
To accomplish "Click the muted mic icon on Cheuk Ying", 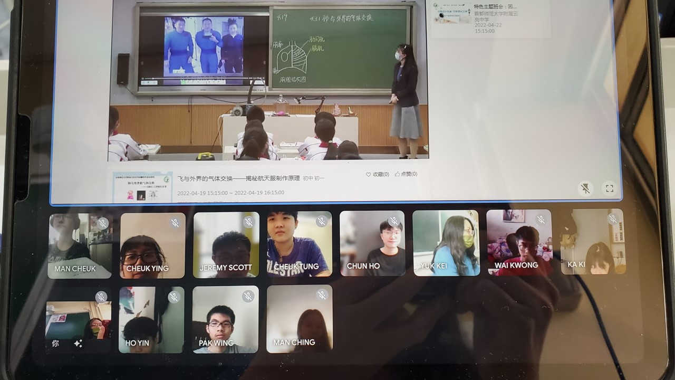I will click(x=175, y=223).
